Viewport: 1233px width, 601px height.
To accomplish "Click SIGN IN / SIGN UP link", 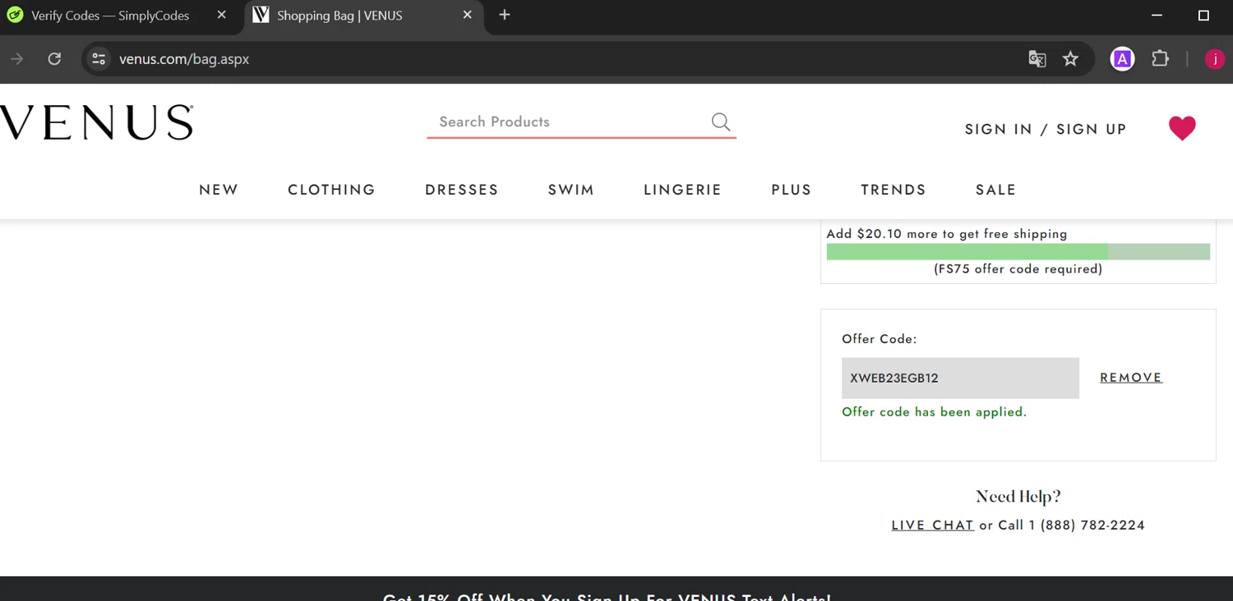I will (x=1046, y=129).
